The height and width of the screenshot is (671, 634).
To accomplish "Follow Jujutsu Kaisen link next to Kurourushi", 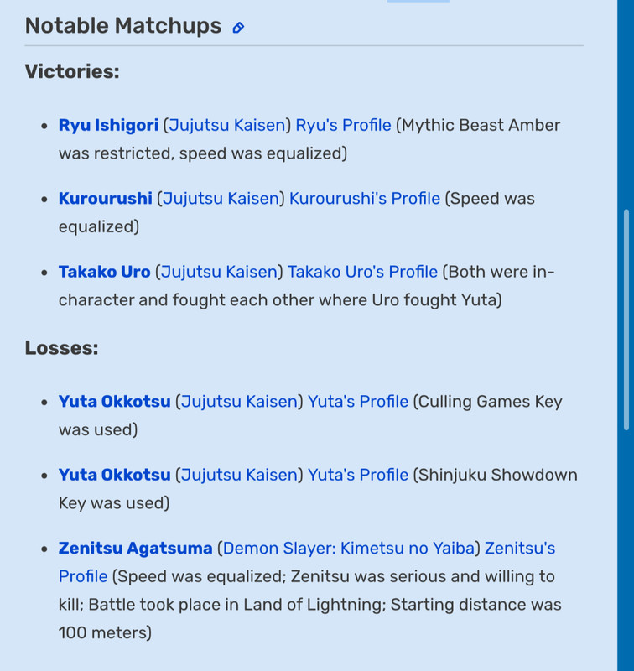I will coord(221,199).
